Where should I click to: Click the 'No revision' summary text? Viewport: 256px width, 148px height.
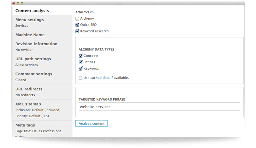(24, 50)
